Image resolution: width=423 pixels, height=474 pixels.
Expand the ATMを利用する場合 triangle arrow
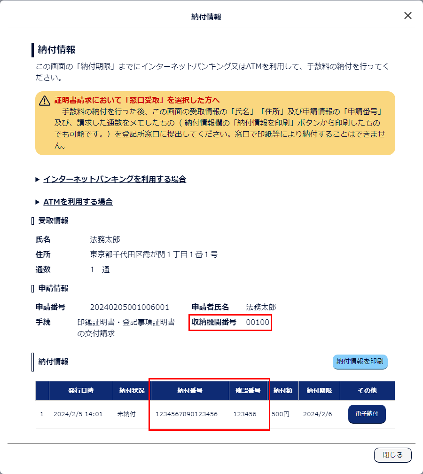point(38,202)
